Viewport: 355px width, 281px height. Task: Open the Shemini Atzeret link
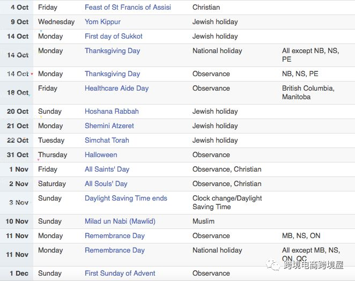(x=109, y=126)
